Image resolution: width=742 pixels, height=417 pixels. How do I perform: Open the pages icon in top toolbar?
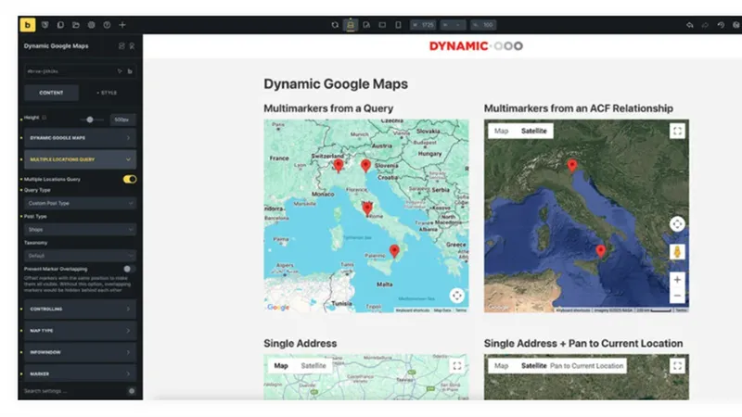click(x=60, y=25)
